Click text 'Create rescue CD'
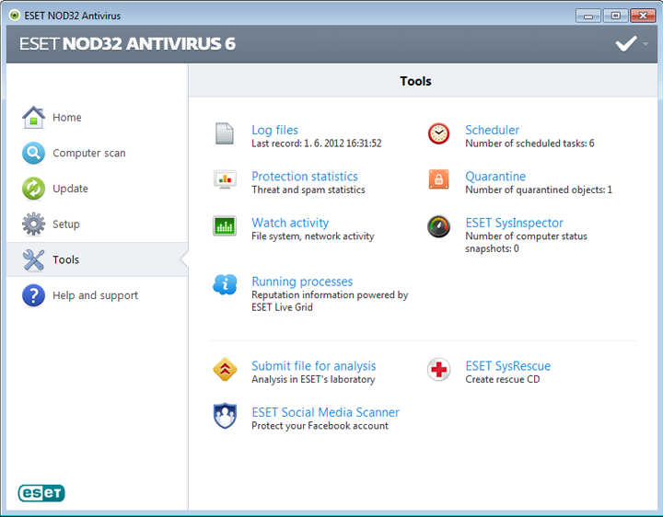Image resolution: width=663 pixels, height=517 pixels. pyautogui.click(x=503, y=379)
